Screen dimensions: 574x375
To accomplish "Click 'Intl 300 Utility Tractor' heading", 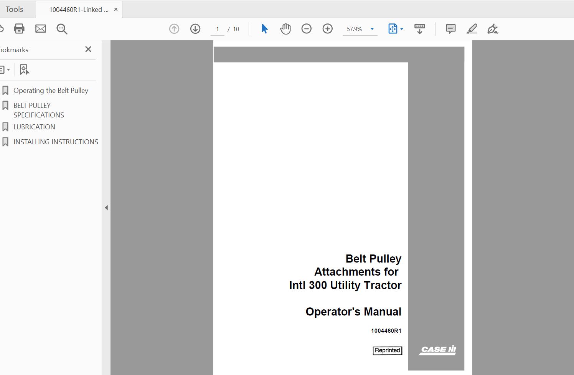I will point(345,285).
